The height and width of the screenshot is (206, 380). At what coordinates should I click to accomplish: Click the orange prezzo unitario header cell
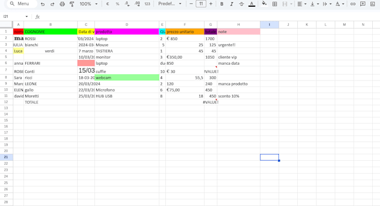coord(184,31)
